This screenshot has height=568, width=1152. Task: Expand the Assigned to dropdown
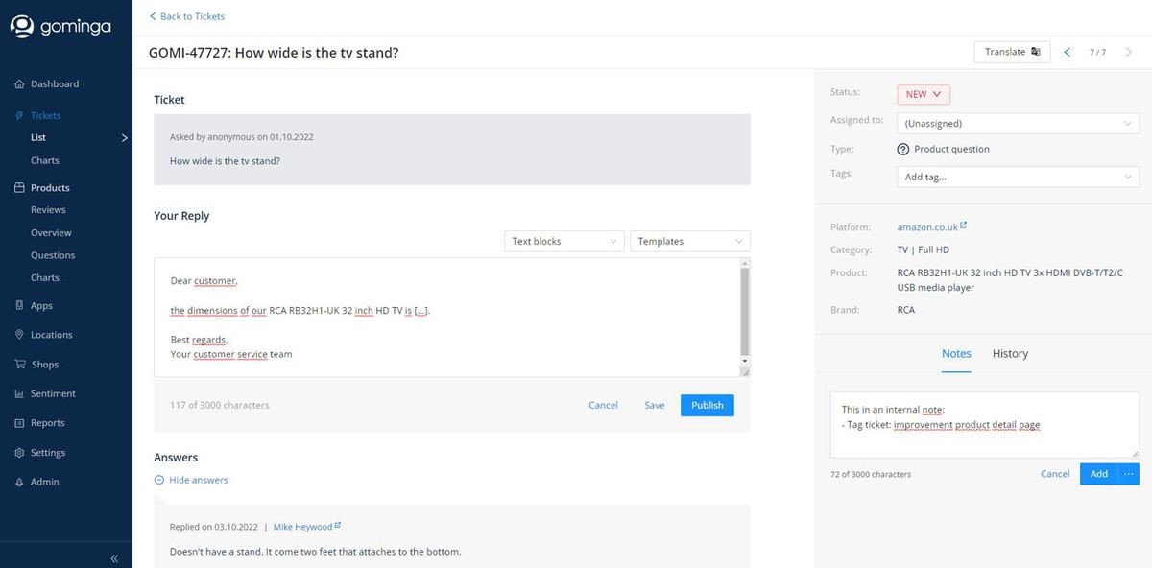pyautogui.click(x=1018, y=124)
